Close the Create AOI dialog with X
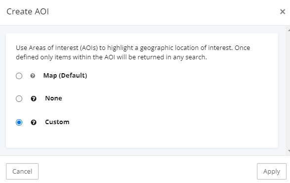 (283, 12)
